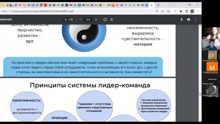Viewport: 220px width, 124px height.
Task: Switch to the Gmail tab
Action: 96,5
